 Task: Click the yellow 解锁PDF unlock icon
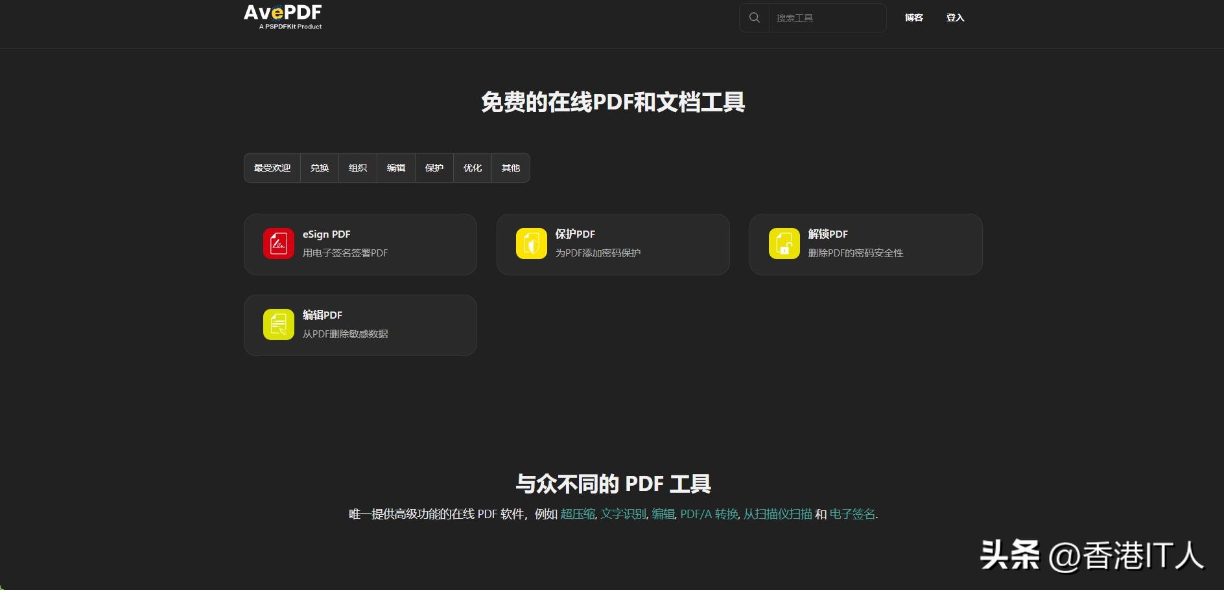click(x=784, y=244)
